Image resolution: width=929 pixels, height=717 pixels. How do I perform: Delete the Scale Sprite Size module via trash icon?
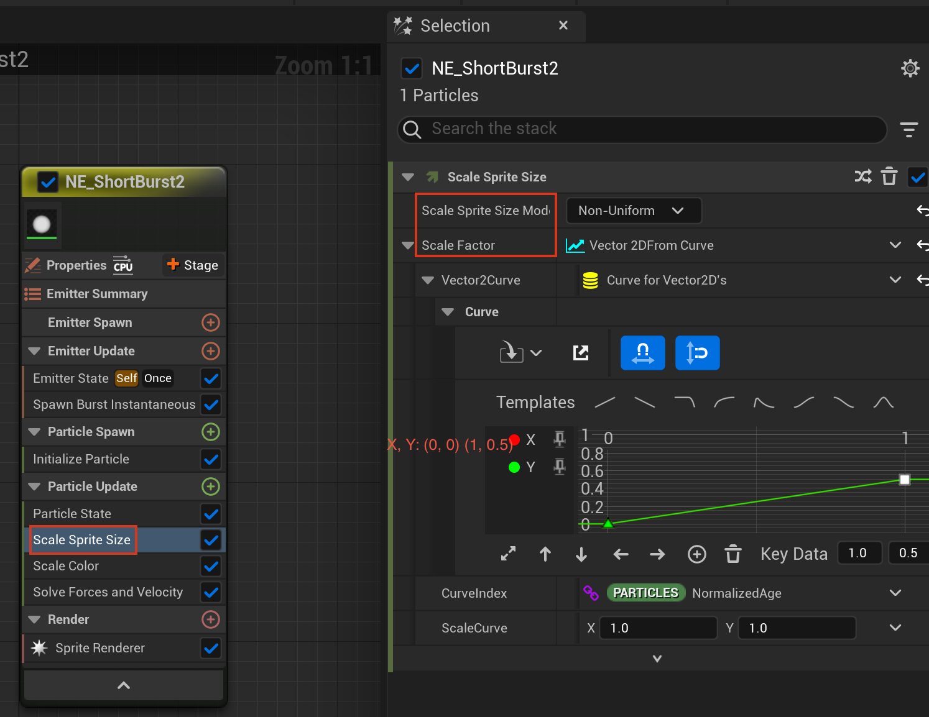[889, 176]
